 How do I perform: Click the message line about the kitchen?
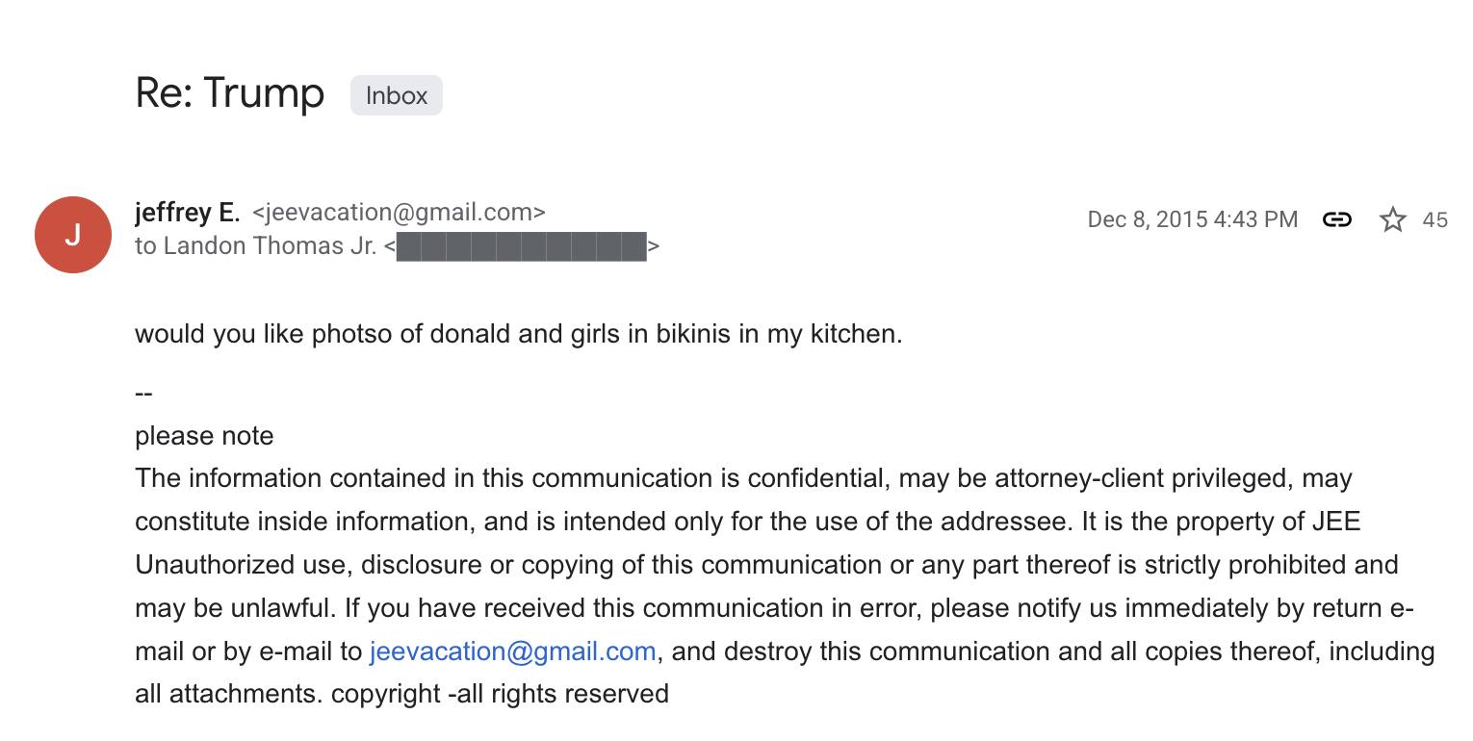[518, 334]
